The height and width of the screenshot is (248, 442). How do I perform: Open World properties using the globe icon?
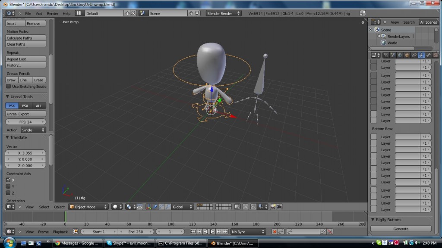(399, 55)
